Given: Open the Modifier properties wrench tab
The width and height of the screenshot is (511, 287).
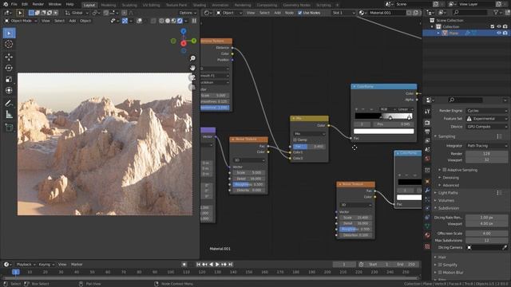Looking at the screenshot, I should coord(427,191).
